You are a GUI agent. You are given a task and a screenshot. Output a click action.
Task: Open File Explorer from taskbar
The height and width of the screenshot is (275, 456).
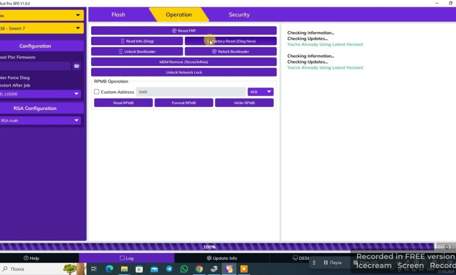[124, 269]
